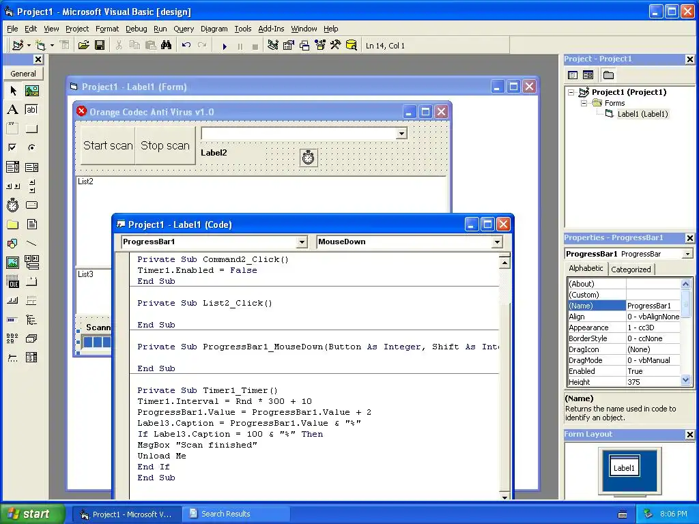The width and height of the screenshot is (699, 524).
Task: Collapse the Project1 (Project1) tree node
Action: coord(571,93)
